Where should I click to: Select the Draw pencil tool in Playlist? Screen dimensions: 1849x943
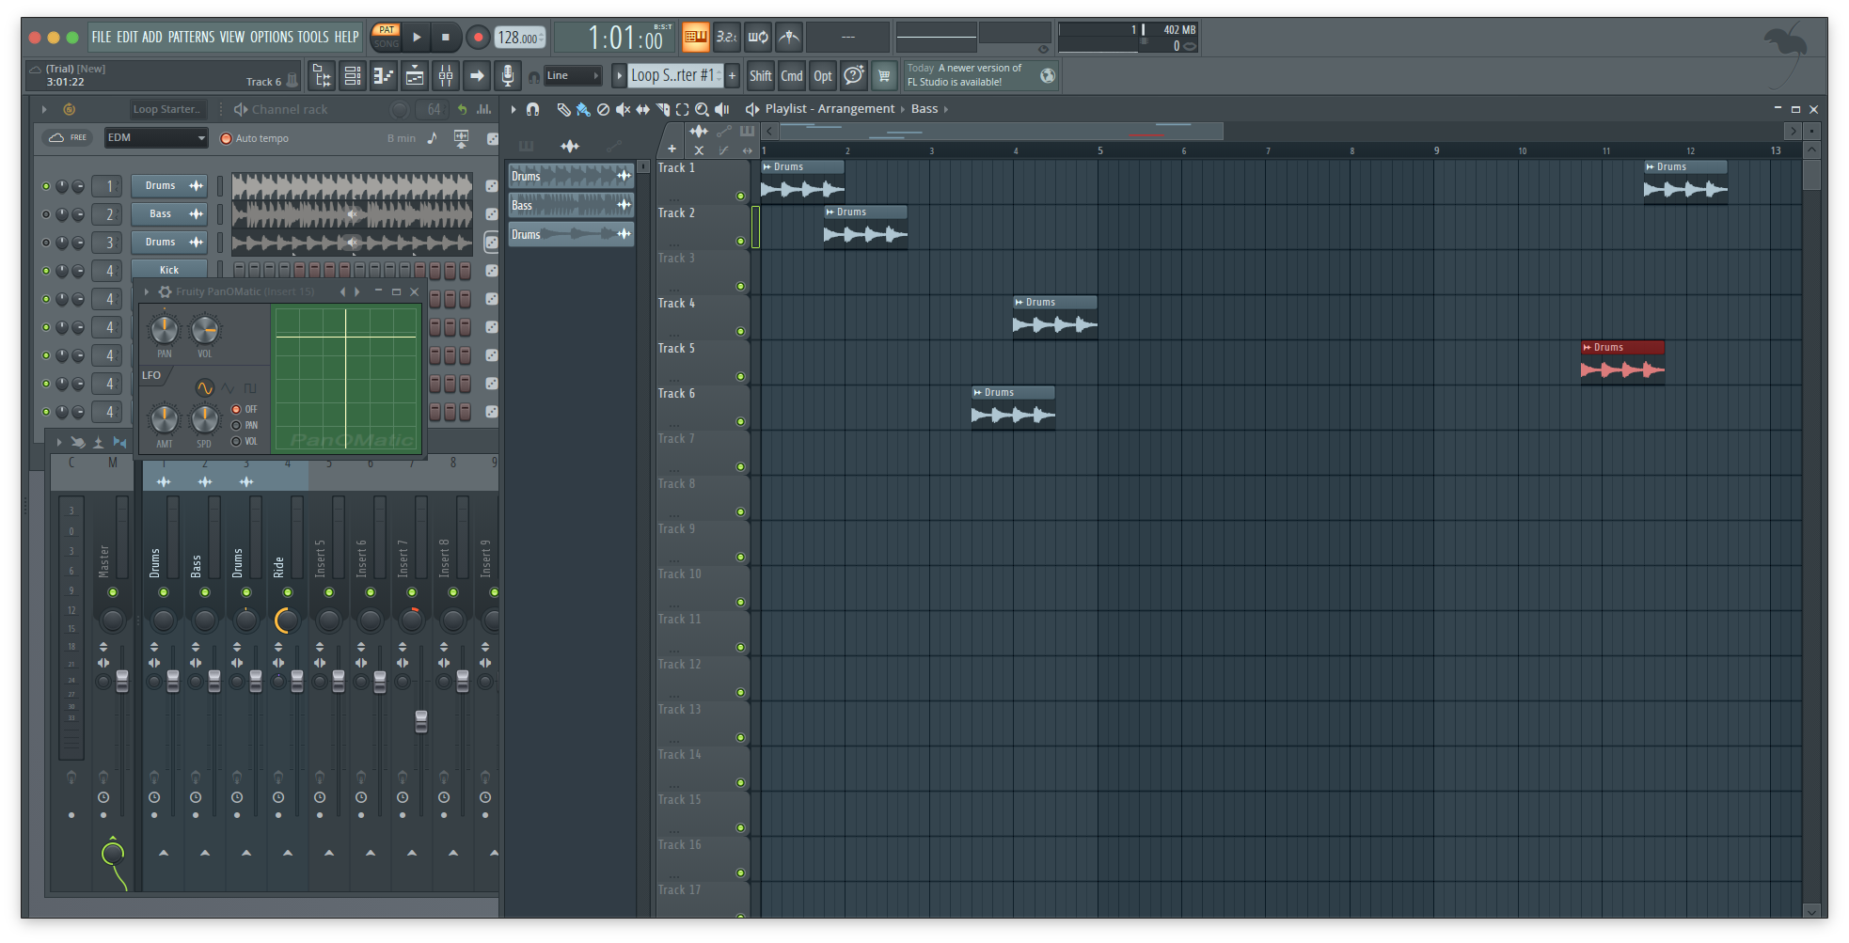(x=563, y=110)
